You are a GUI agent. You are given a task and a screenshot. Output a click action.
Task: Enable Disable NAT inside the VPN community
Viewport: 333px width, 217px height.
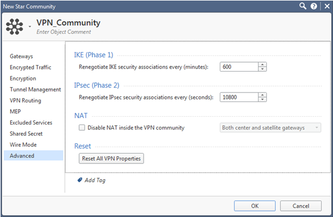pyautogui.click(x=82, y=128)
